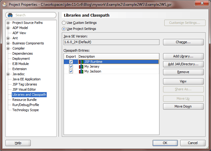Select Extension in the tree
The height and width of the screenshot is (151, 211).
(x=20, y=69)
